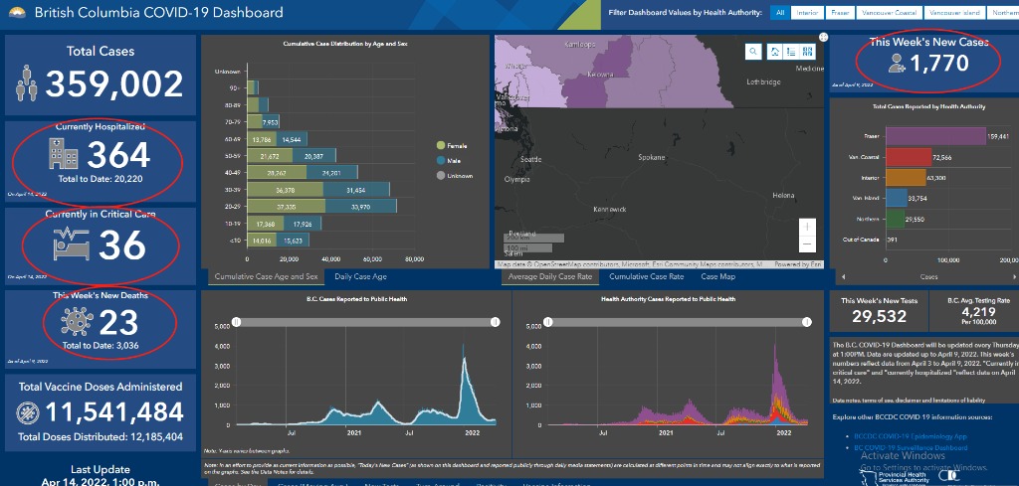This screenshot has width=1019, height=486.
Task: Select the 40-49 male bar 24,201
Action: click(332, 173)
